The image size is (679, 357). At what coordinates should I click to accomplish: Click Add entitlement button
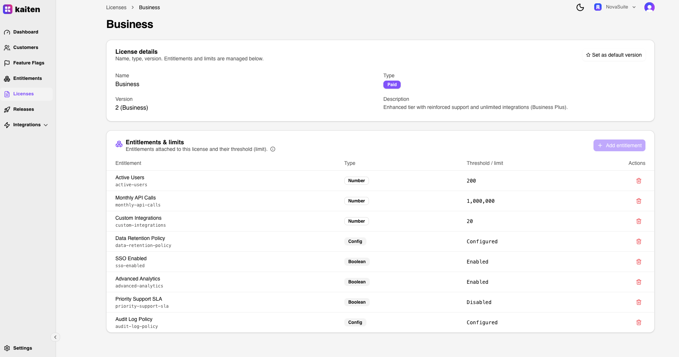pos(619,145)
